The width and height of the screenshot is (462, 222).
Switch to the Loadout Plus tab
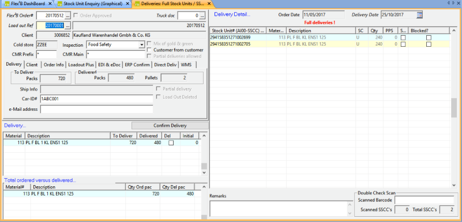coord(81,65)
